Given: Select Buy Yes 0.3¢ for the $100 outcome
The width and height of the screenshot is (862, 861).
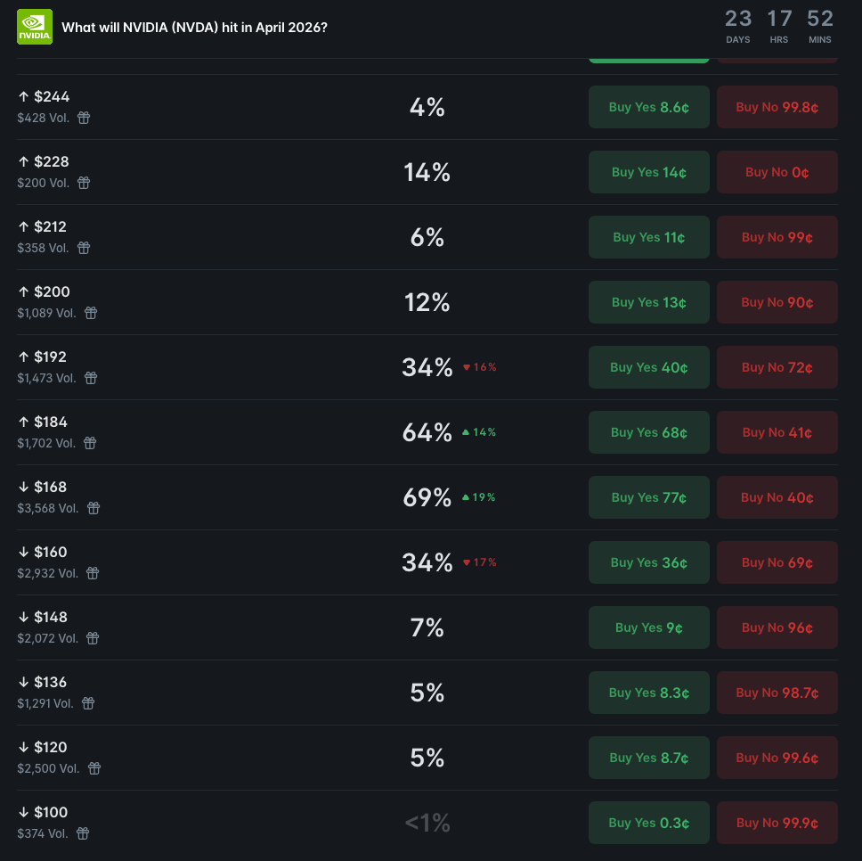Looking at the screenshot, I should (648, 823).
